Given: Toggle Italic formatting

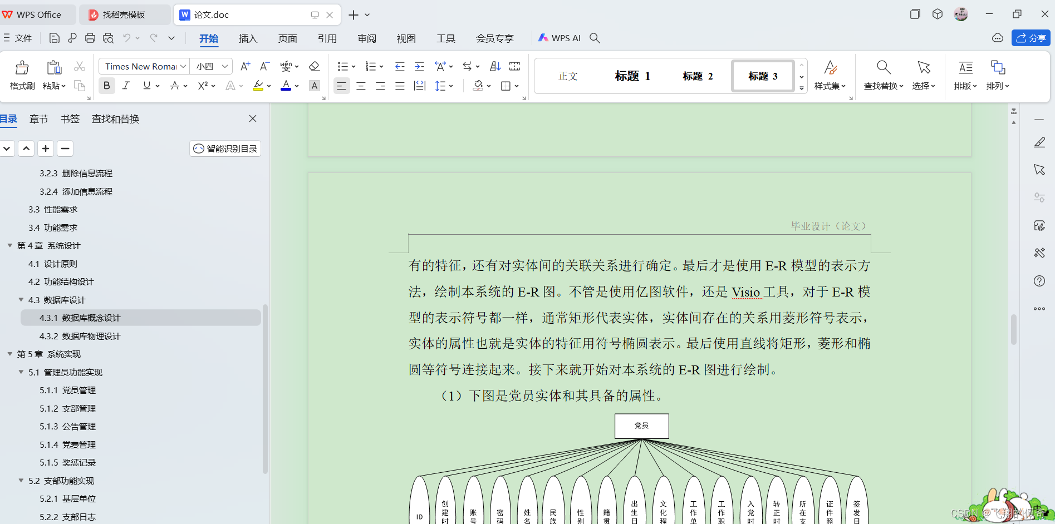Looking at the screenshot, I should point(126,86).
